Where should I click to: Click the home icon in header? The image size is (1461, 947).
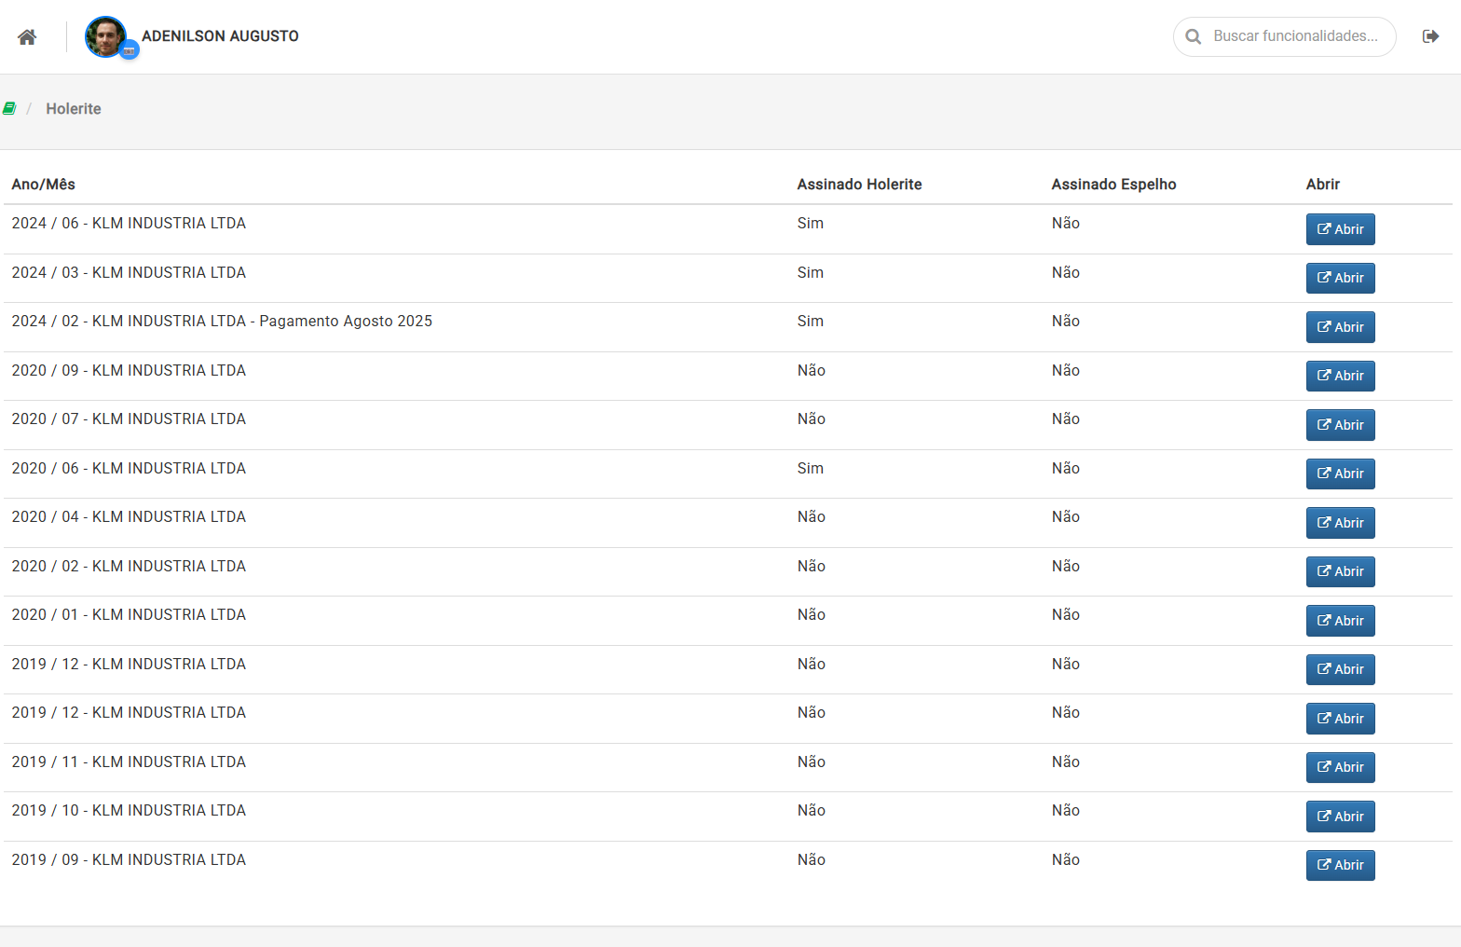tap(27, 37)
